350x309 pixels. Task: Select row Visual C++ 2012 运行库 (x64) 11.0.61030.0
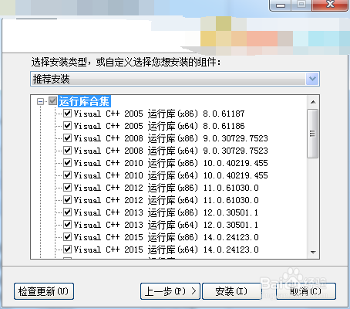(166, 200)
